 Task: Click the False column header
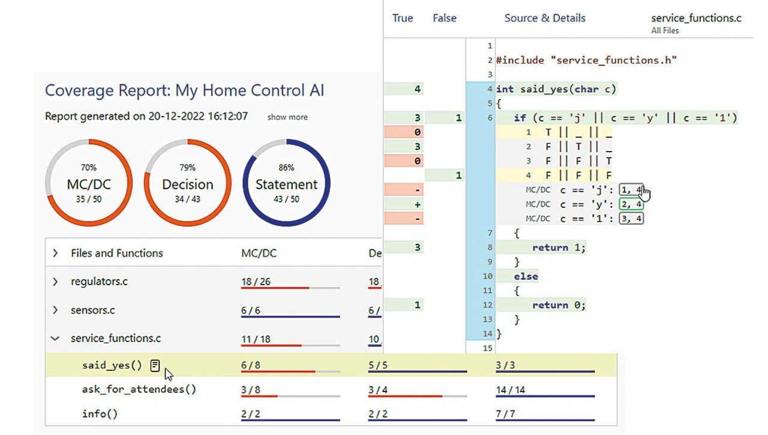pos(445,19)
